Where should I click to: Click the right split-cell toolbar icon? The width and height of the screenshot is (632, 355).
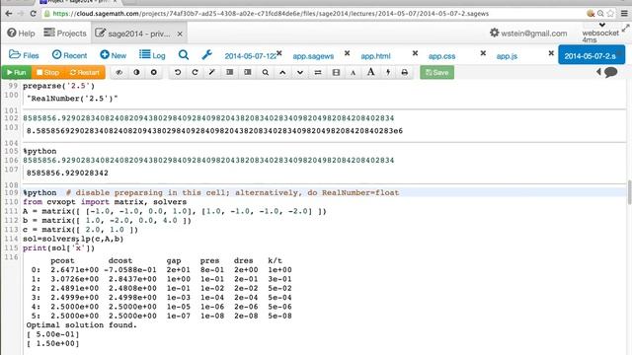coord(248,72)
